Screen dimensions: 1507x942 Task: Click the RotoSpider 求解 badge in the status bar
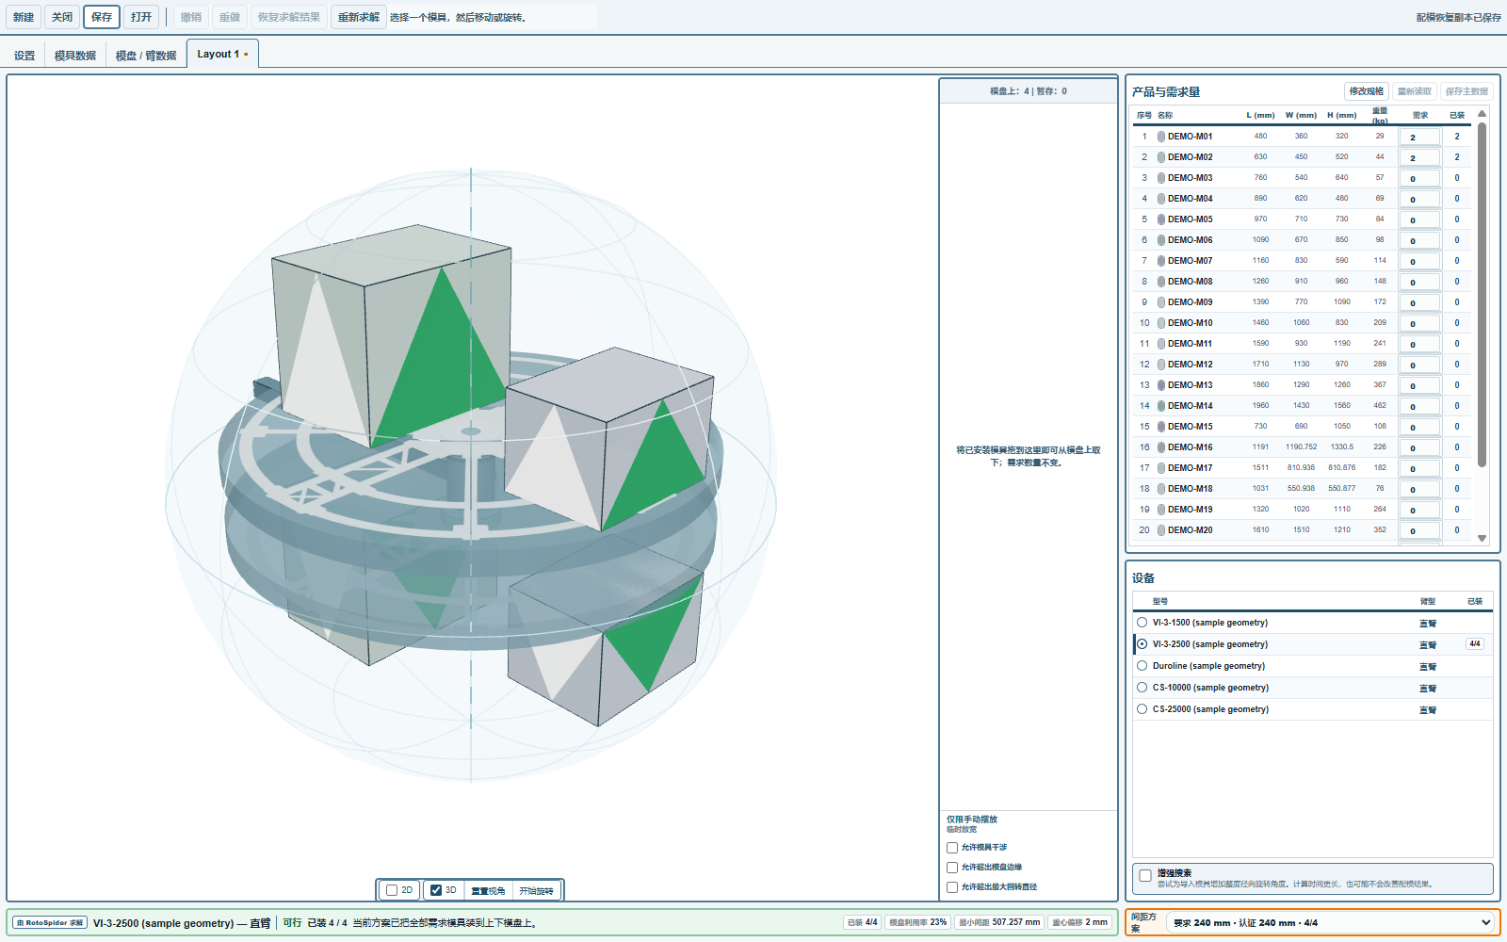click(51, 923)
